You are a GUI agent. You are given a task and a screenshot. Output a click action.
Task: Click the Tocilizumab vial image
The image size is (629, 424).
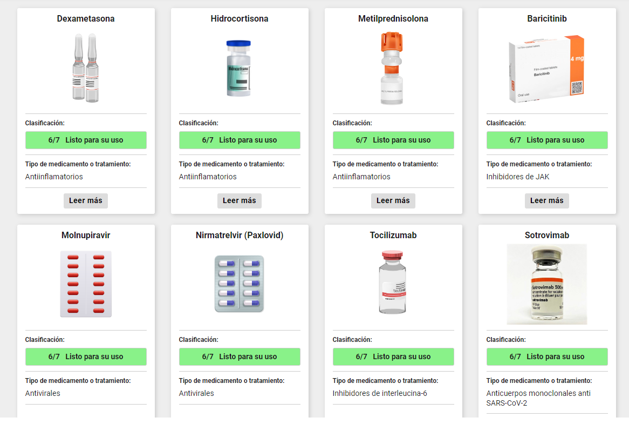[393, 282]
